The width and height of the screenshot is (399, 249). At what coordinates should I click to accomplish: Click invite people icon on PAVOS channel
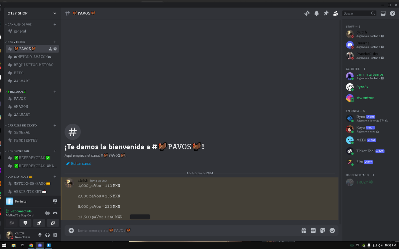[x=50, y=49]
